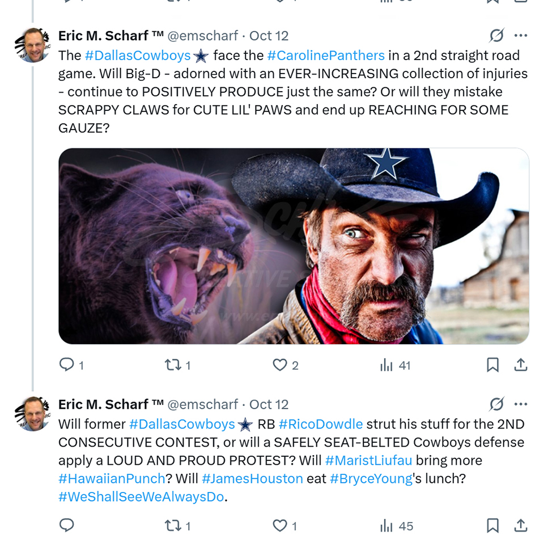Open more options on the second post
544x548 pixels.
[520, 404]
